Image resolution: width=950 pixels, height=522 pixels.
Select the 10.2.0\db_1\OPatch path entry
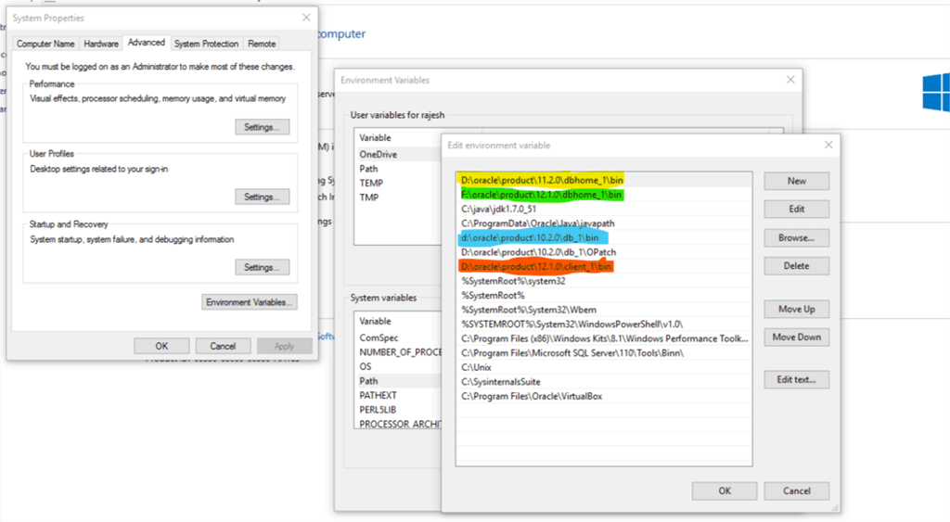point(603,252)
